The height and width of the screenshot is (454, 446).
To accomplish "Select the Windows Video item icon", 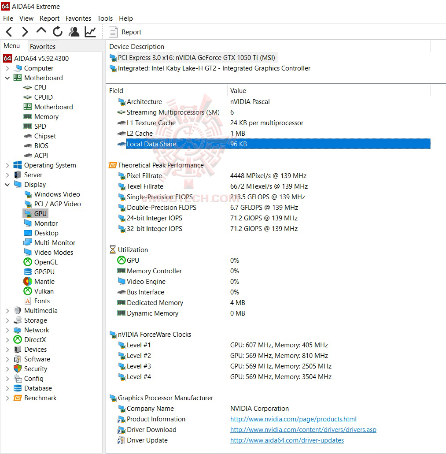I will 28,194.
